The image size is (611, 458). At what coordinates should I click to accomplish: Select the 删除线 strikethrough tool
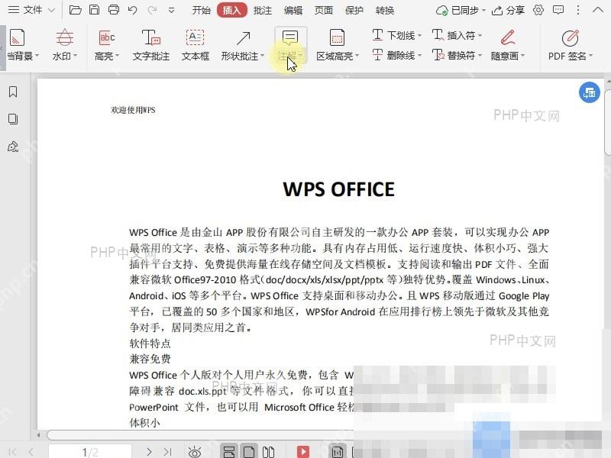[x=396, y=55]
